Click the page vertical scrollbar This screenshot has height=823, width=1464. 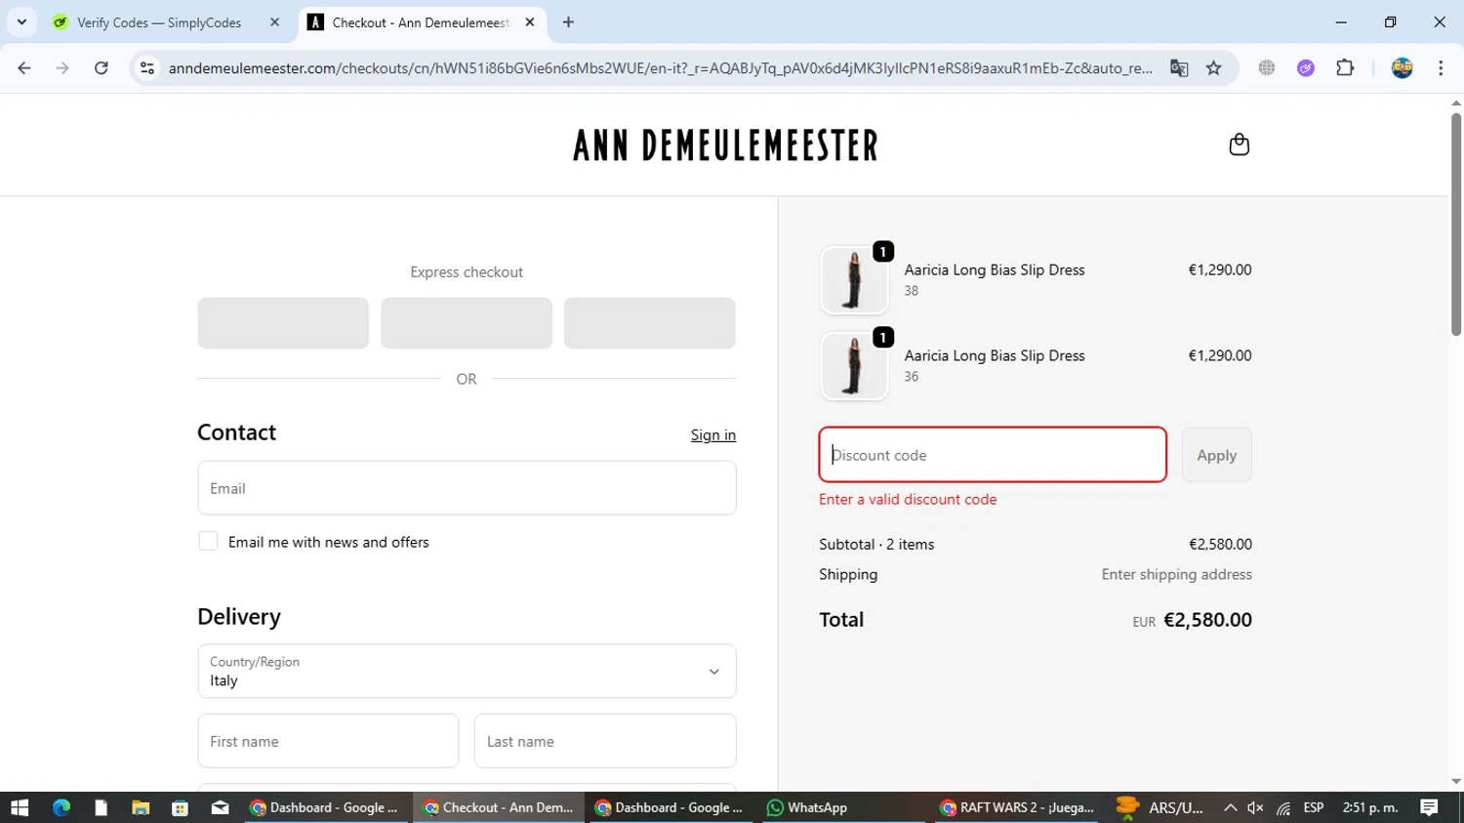click(1456, 225)
